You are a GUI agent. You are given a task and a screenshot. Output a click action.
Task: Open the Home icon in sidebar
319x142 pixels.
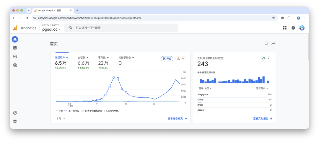[x=15, y=39]
